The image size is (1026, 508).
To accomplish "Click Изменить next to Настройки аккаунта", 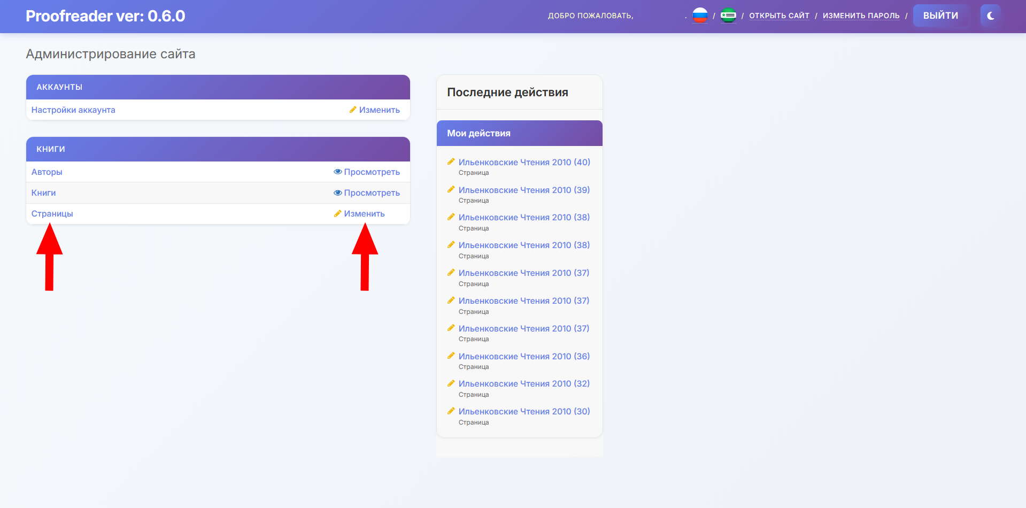I will pos(375,110).
